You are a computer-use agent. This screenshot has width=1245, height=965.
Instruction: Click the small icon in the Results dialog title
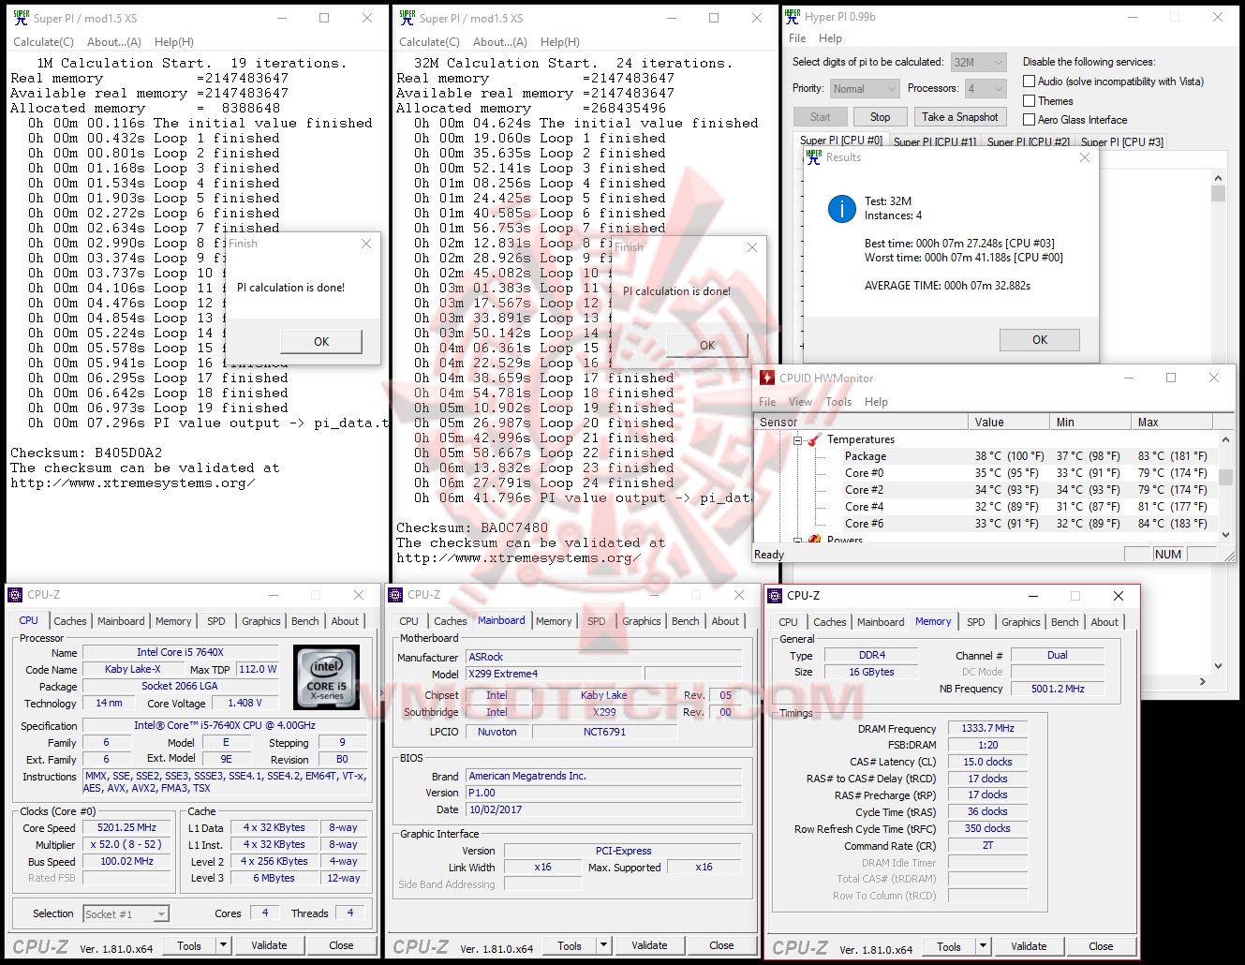(x=813, y=157)
